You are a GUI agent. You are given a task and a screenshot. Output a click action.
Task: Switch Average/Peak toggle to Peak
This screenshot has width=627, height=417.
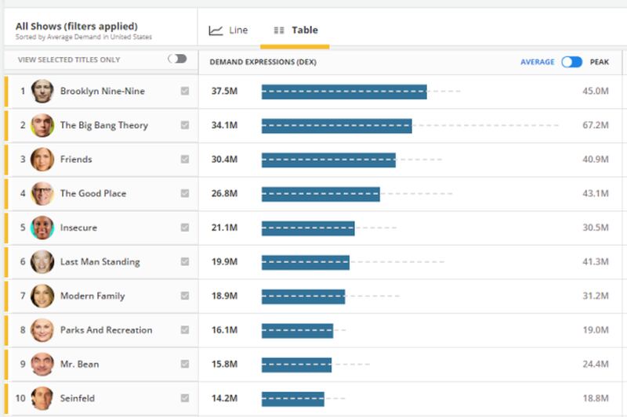pos(572,62)
